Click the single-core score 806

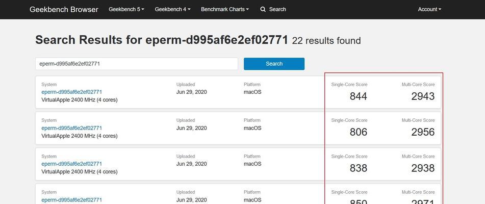coord(359,132)
